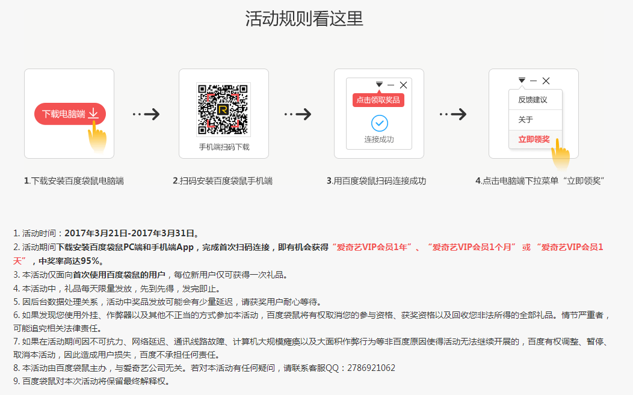Select 关于 in the dropdown menu
Viewport: 633px width, 395px height.
click(x=536, y=120)
